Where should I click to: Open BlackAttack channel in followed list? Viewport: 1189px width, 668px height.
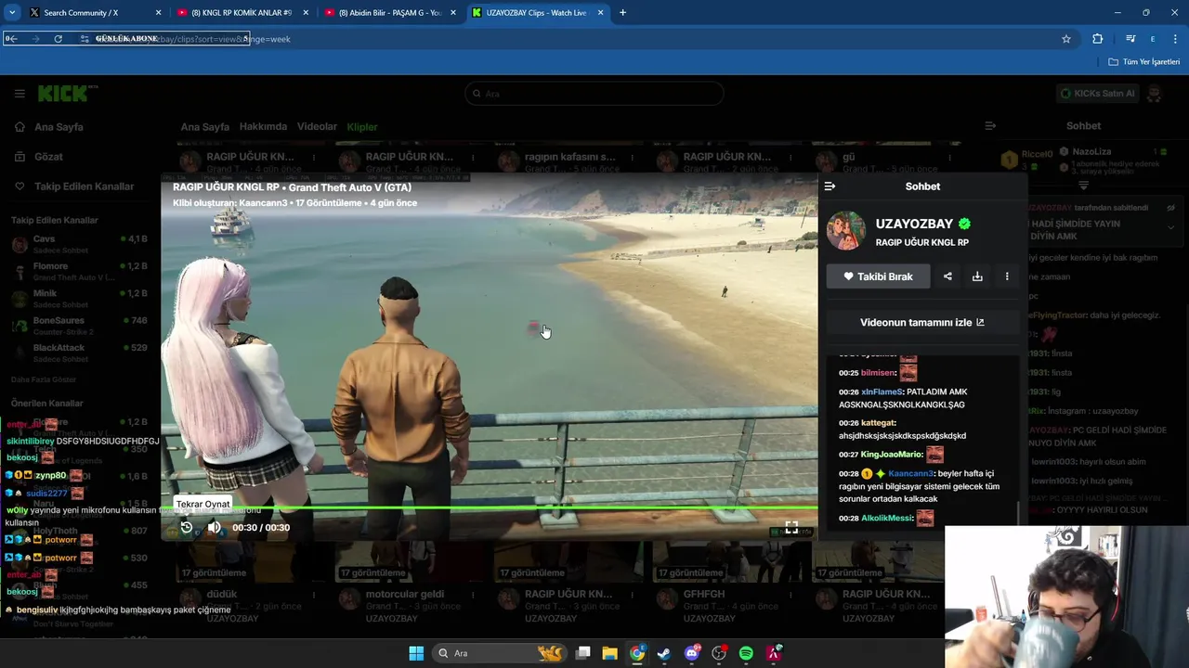pos(80,353)
